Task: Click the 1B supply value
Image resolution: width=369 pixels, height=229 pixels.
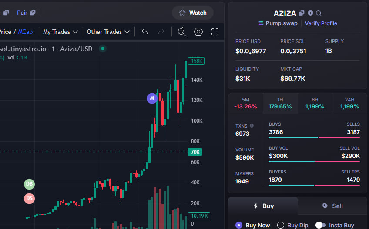Action: (x=329, y=51)
